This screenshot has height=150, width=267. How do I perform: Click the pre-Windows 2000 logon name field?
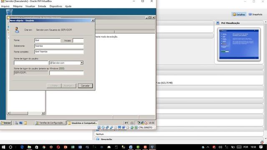(66, 73)
